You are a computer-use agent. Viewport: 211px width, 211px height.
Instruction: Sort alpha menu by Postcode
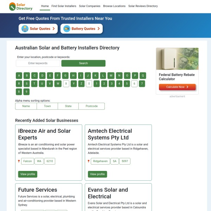[92, 106]
